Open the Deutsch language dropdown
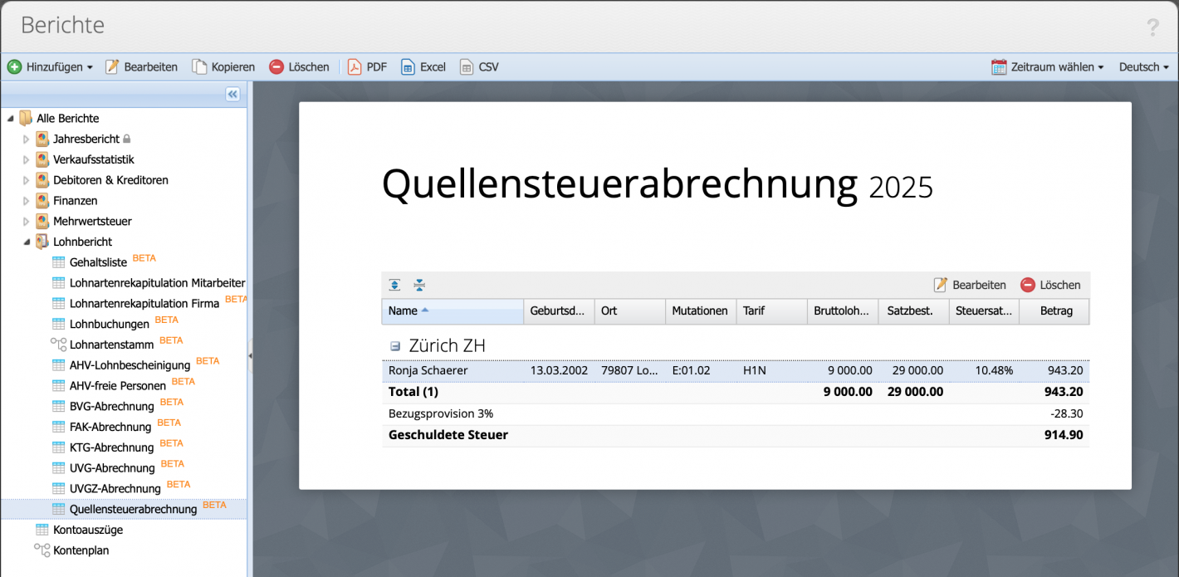Viewport: 1179px width, 577px height. click(x=1143, y=66)
